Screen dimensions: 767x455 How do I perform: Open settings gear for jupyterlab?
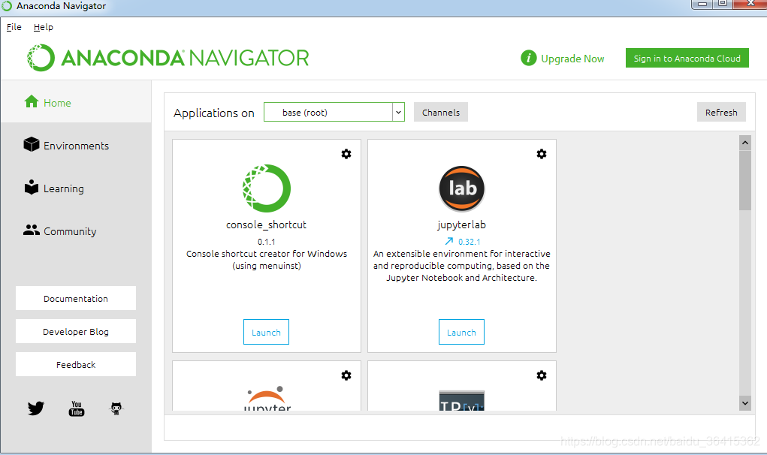pos(542,154)
